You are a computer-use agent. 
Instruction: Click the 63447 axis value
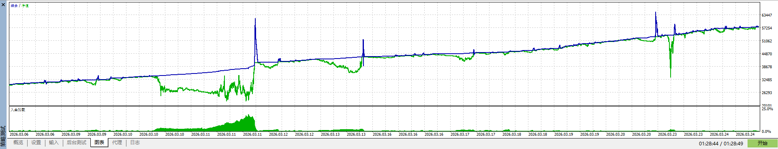(x=767, y=15)
